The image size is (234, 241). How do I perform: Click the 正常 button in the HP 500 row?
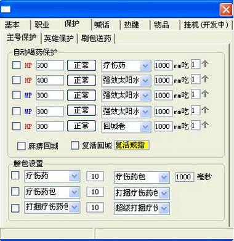point(81,65)
